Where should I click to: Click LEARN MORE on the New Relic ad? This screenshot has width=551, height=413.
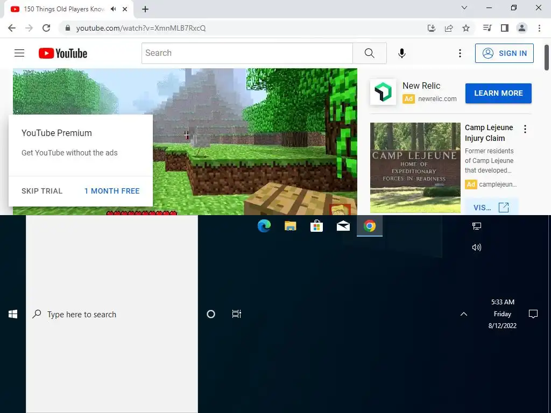click(498, 93)
